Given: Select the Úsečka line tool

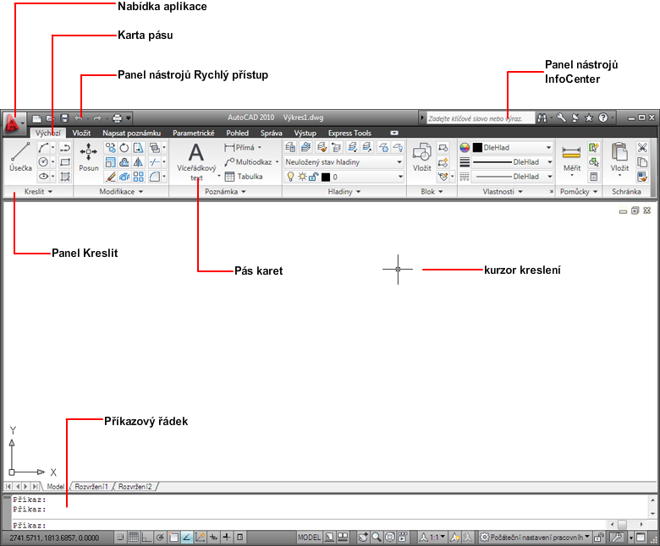Looking at the screenshot, I should pos(20,157).
